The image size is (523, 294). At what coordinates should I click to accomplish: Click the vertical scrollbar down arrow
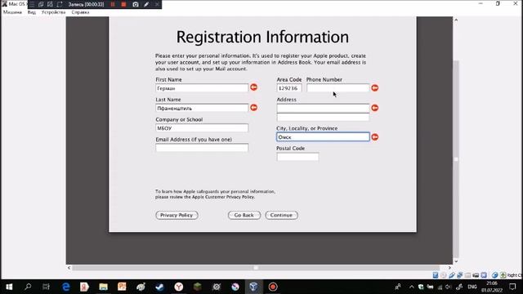coord(456,261)
